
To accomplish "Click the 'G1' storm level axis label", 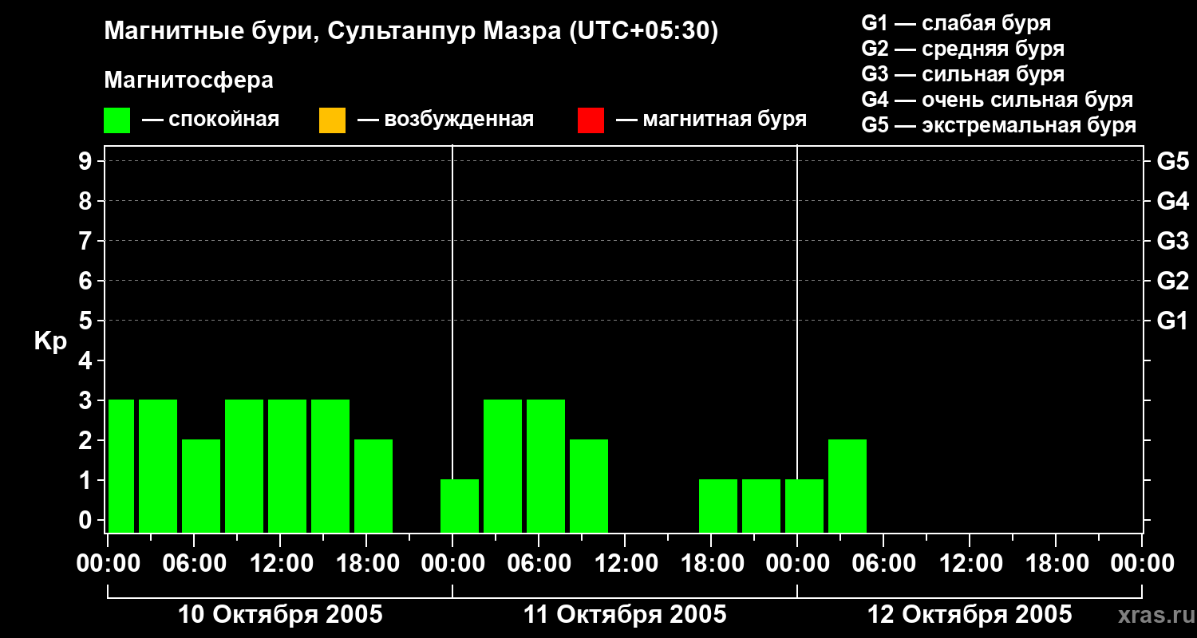I will click(1172, 321).
